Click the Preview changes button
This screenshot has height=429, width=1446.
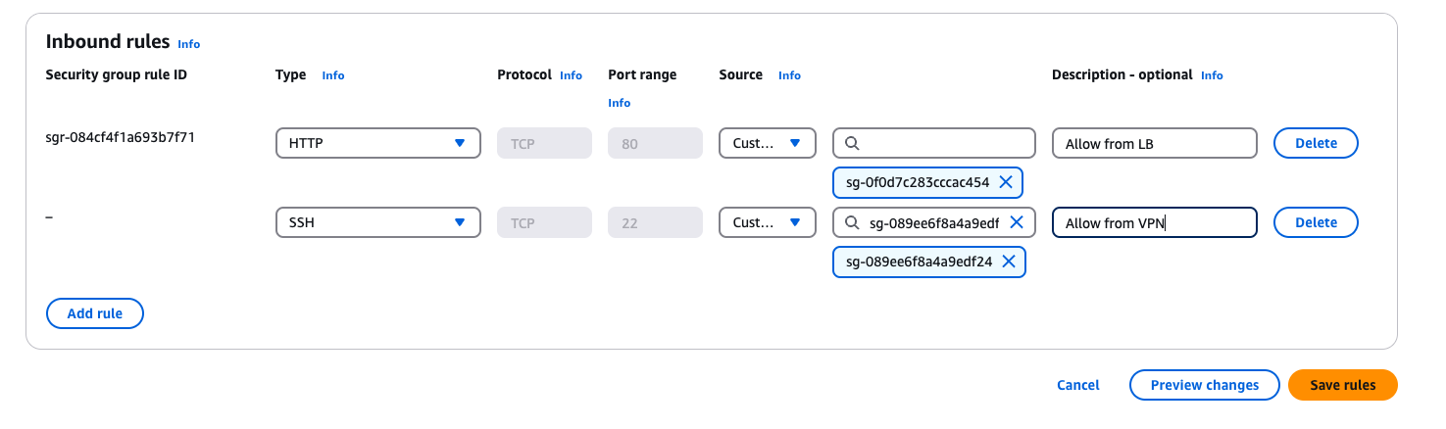coord(1204,385)
